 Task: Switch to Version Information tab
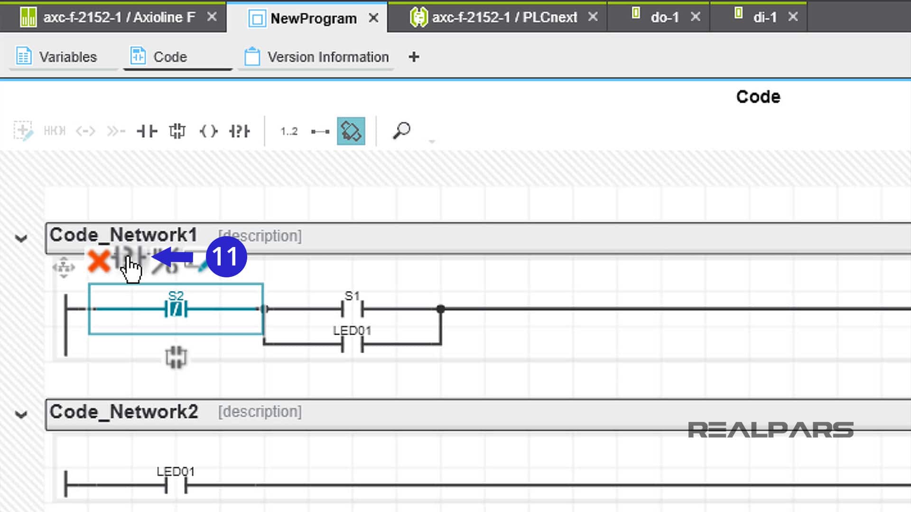tap(328, 57)
